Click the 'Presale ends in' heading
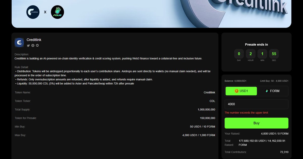This screenshot has width=303, height=159. click(x=257, y=45)
